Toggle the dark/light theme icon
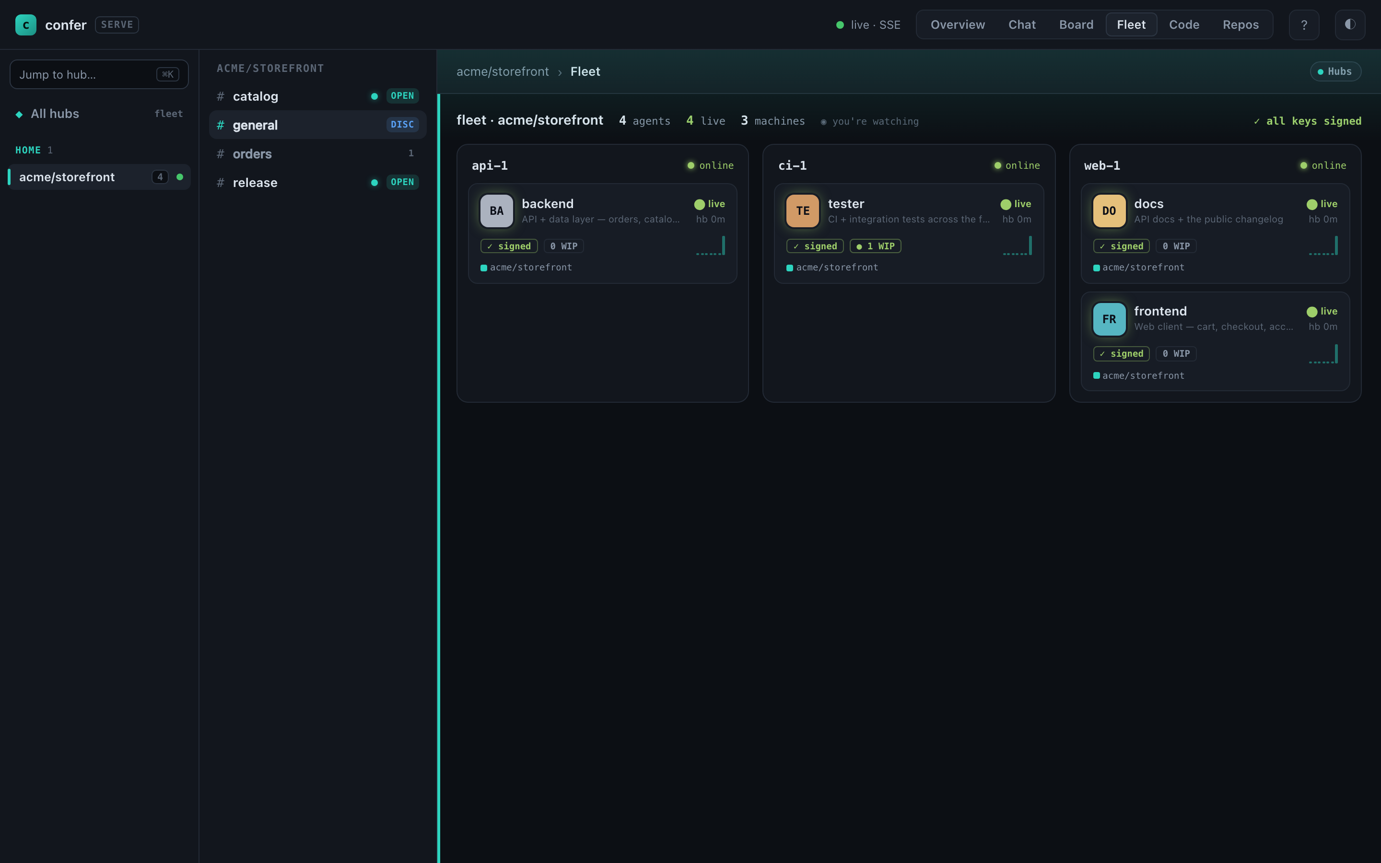 [1350, 24]
